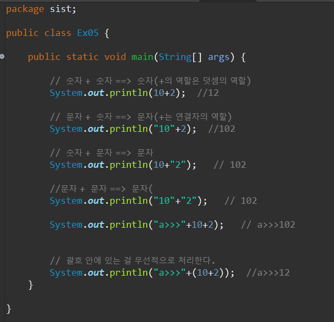This screenshot has height=322, width=334.
Task: Collapse the main method fold marker
Action: [2, 56]
